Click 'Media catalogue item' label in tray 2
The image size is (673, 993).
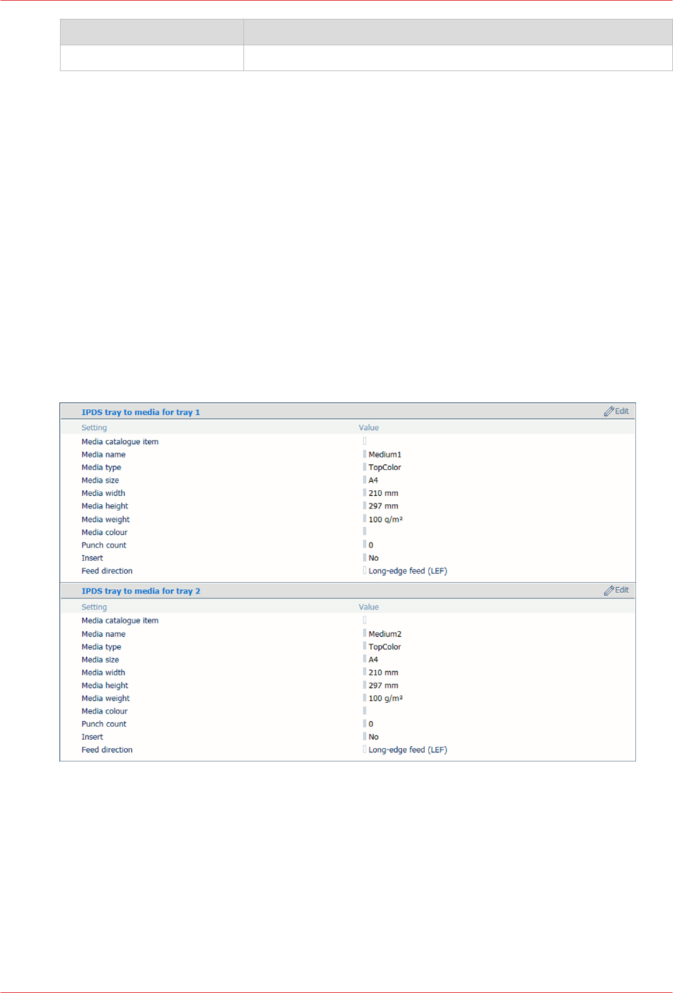pos(120,621)
